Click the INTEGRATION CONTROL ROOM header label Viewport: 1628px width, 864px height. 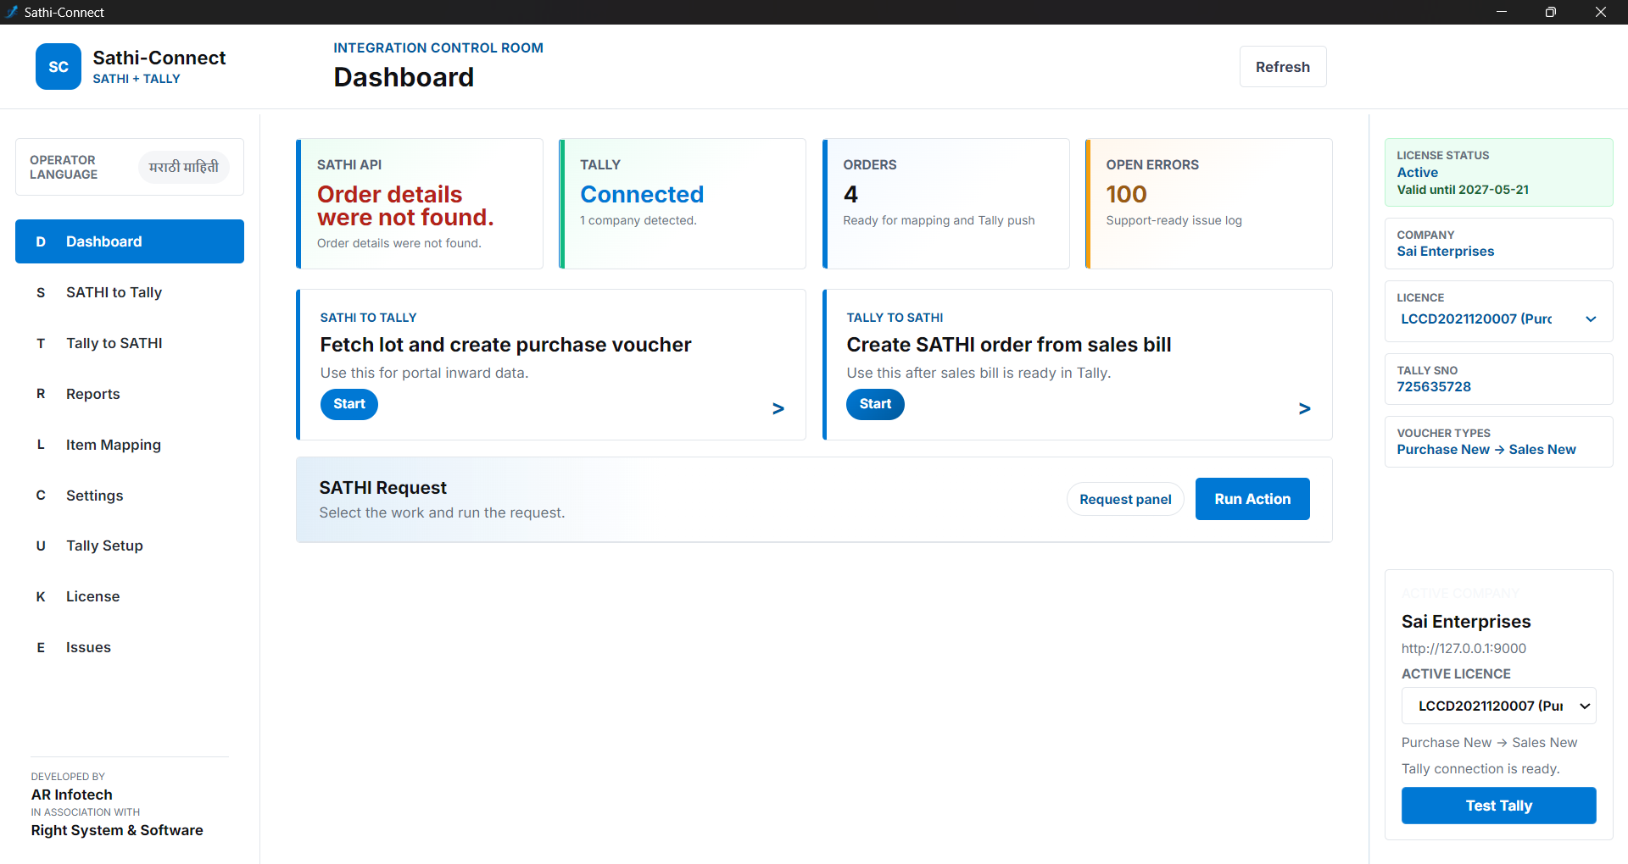pyautogui.click(x=438, y=48)
